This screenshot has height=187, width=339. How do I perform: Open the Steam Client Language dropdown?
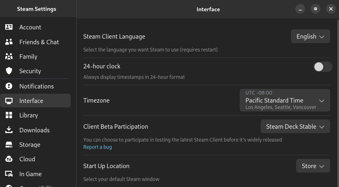[x=310, y=37]
